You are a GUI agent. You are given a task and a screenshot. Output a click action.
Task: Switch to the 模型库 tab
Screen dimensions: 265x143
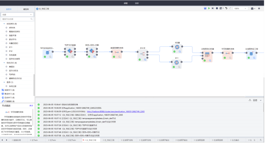click(26, 9)
